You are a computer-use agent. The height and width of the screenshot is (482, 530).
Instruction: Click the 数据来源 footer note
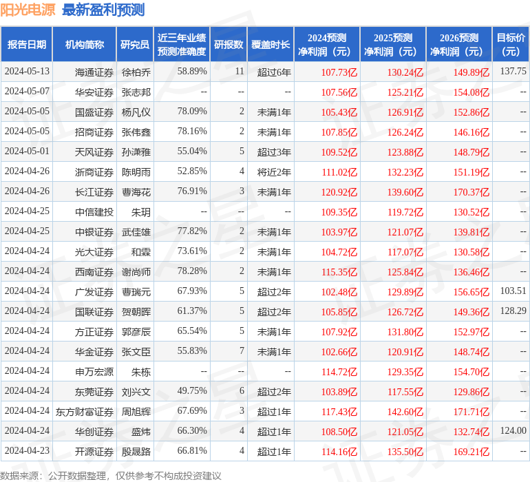pos(111,475)
